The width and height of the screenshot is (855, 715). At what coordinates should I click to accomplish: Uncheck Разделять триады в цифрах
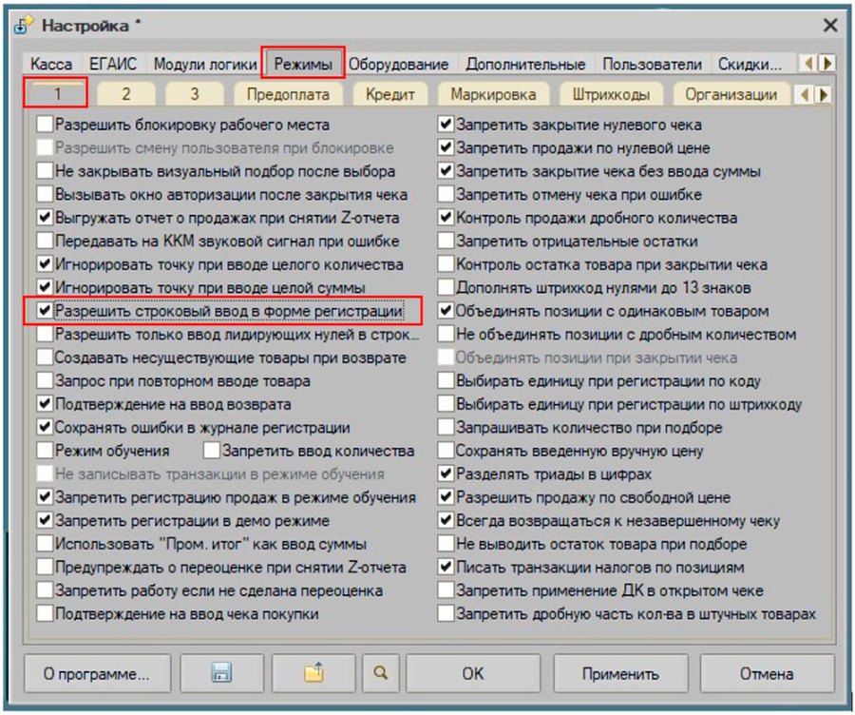(x=446, y=473)
